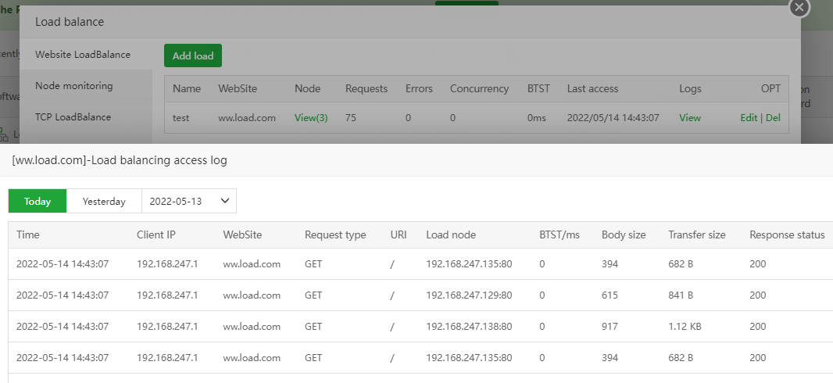Open View(3) node link
This screenshot has height=383, width=833.
point(311,118)
